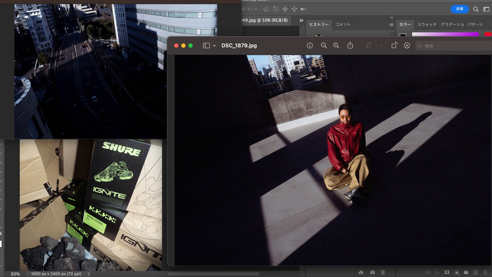
Task: Click the foreground color swatch in Color panel
Action: (403, 35)
